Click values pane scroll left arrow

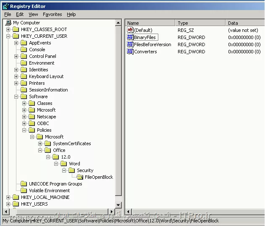click(128, 211)
